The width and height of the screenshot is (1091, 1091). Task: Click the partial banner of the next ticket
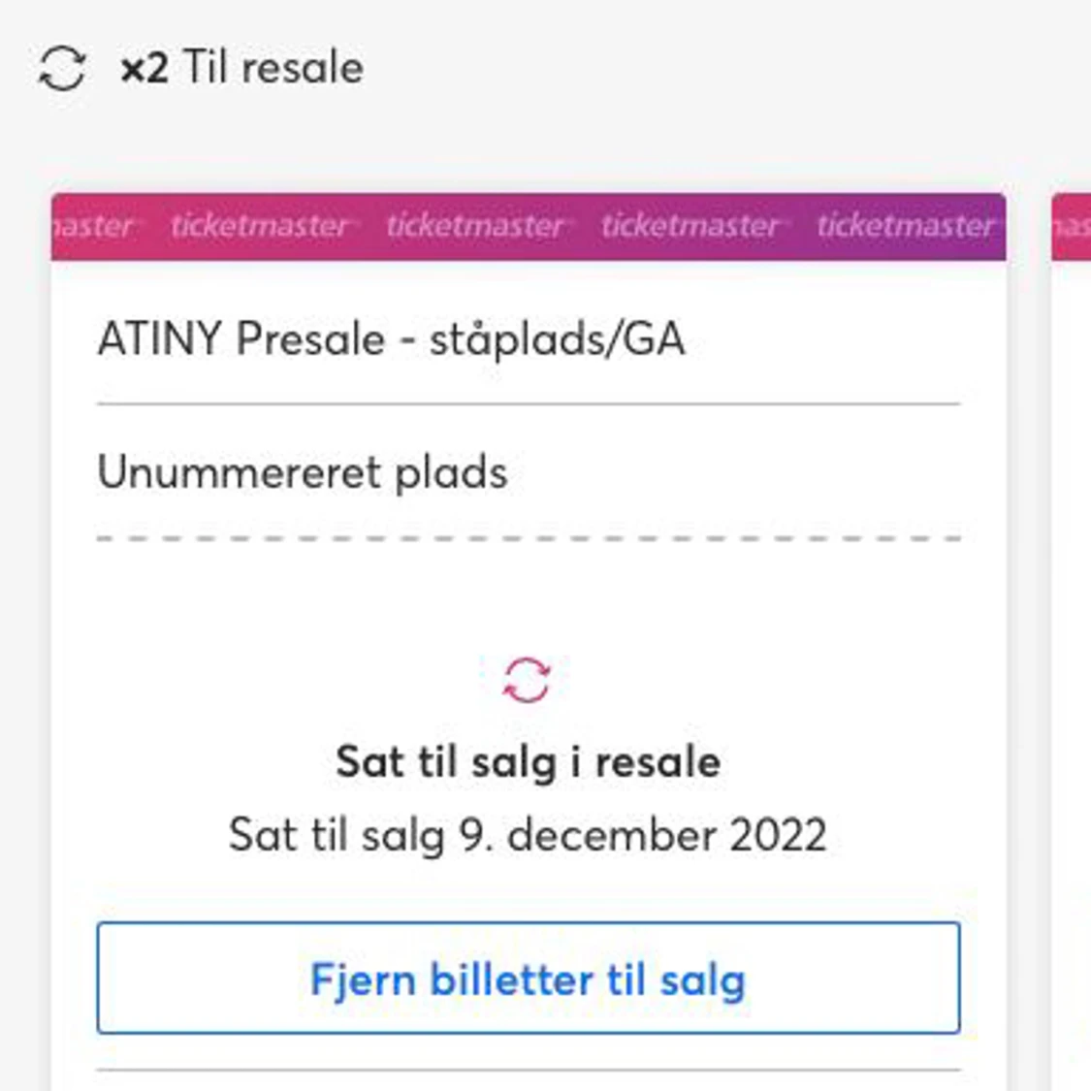pos(1071,227)
